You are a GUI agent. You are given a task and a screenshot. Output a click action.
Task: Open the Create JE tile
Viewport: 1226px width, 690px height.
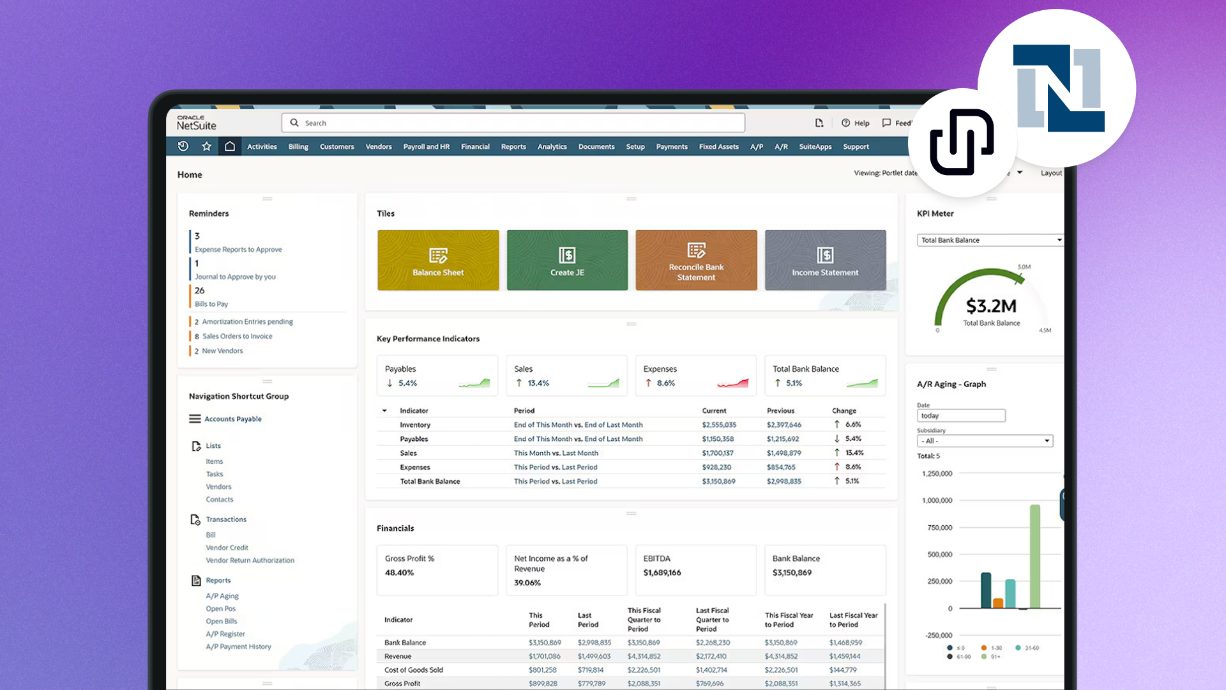click(x=567, y=260)
